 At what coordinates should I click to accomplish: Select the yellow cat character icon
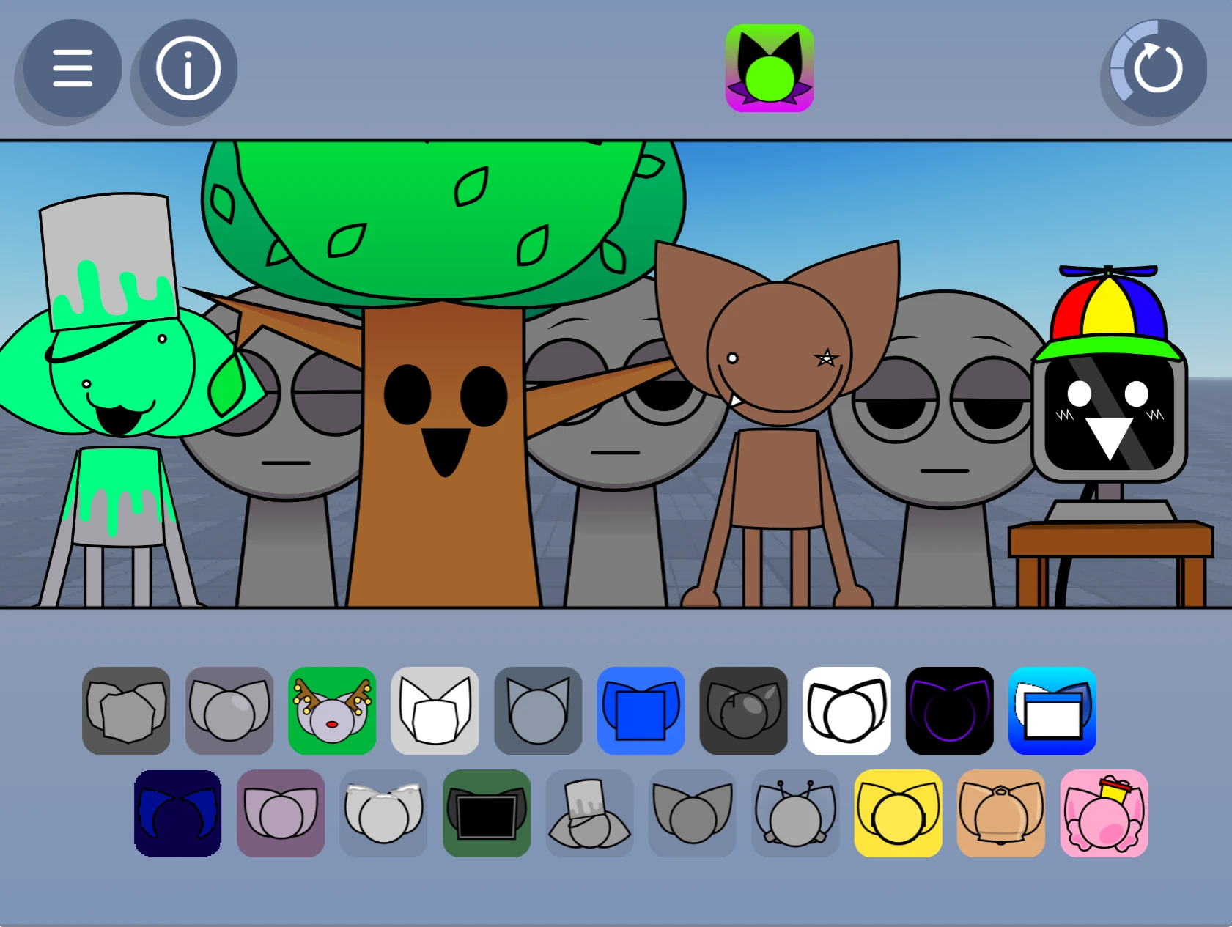pos(897,813)
